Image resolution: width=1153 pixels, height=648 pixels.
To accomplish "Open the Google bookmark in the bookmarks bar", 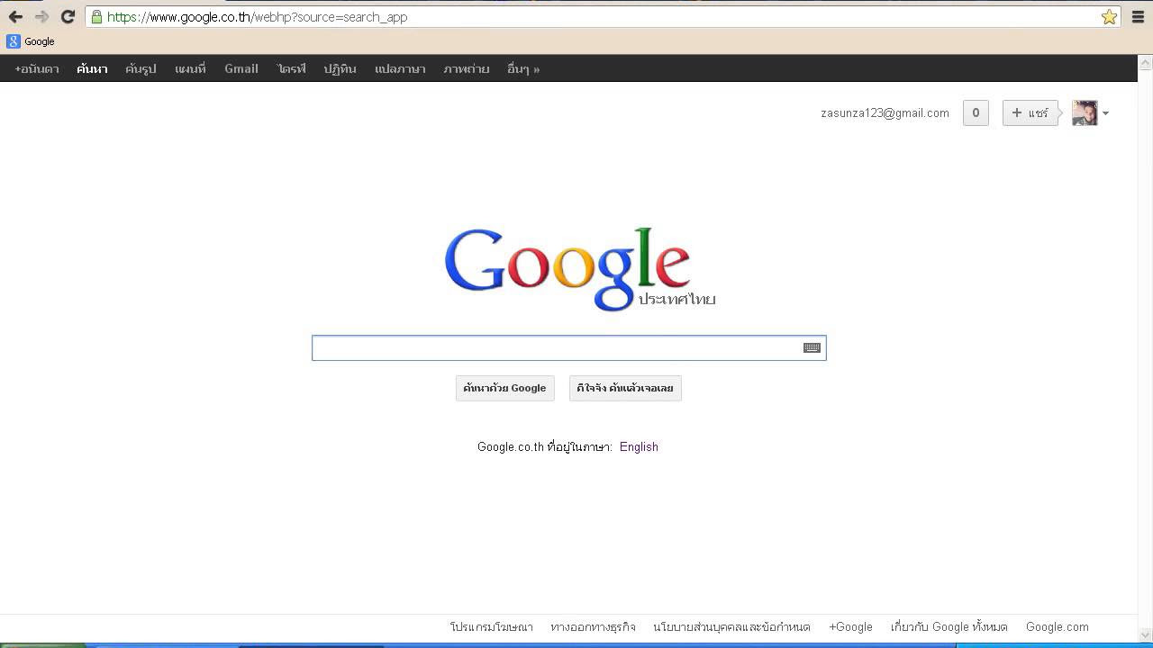I will (31, 41).
